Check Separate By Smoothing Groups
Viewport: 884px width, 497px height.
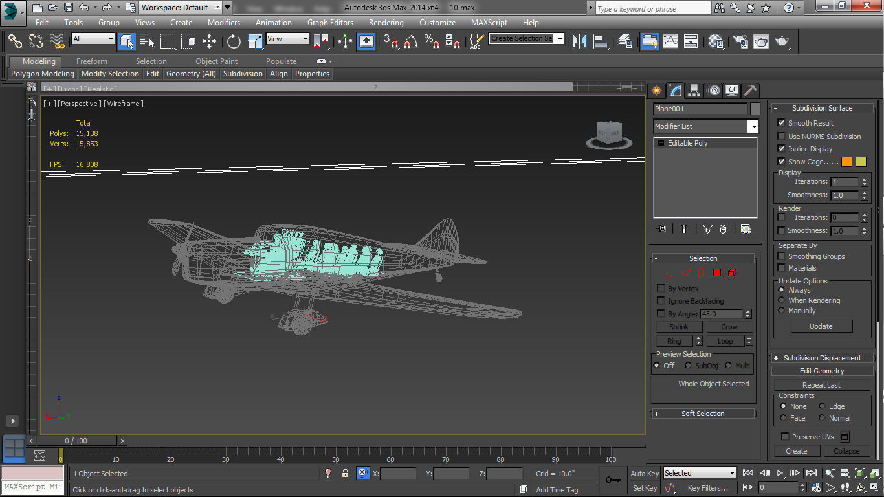coord(782,256)
